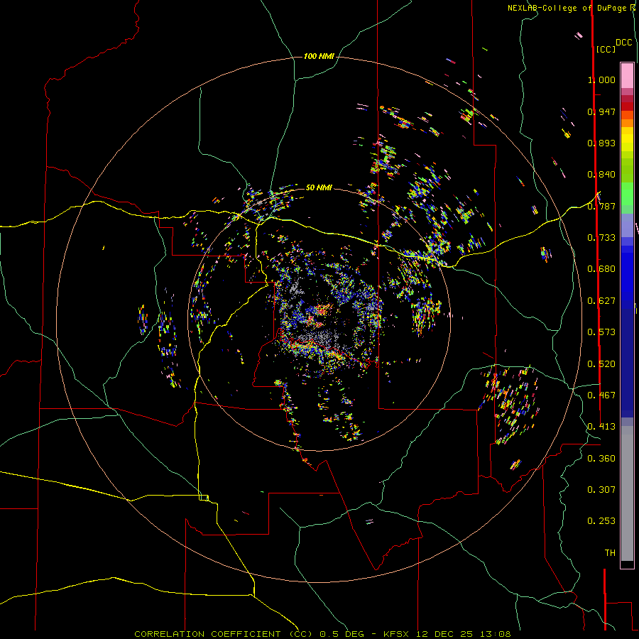
Task: Click the 0.627 scale value
Action: pos(601,301)
